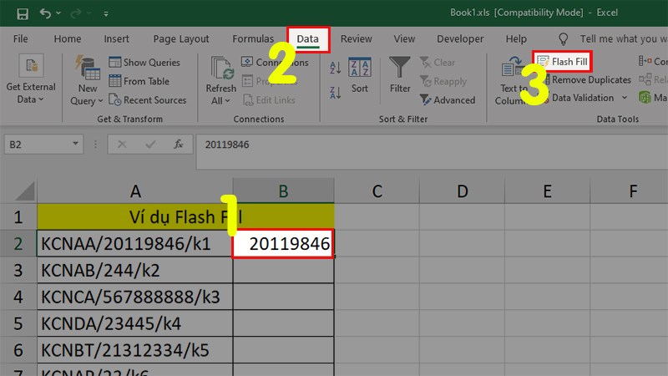Click Recent Sources button
The height and width of the screenshot is (376, 668).
146,99
